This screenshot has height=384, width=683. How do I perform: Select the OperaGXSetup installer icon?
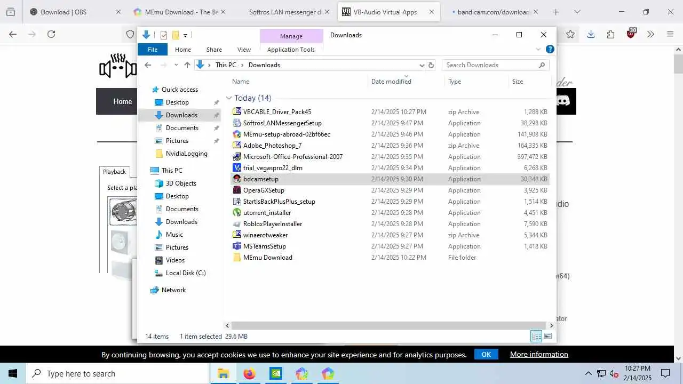coord(237,190)
